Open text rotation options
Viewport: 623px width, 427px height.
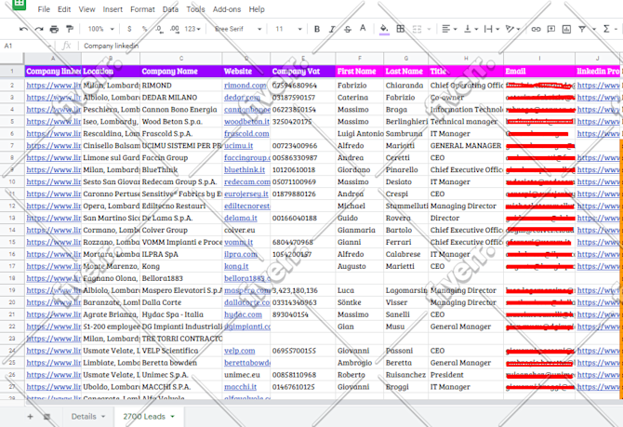[x=512, y=29]
